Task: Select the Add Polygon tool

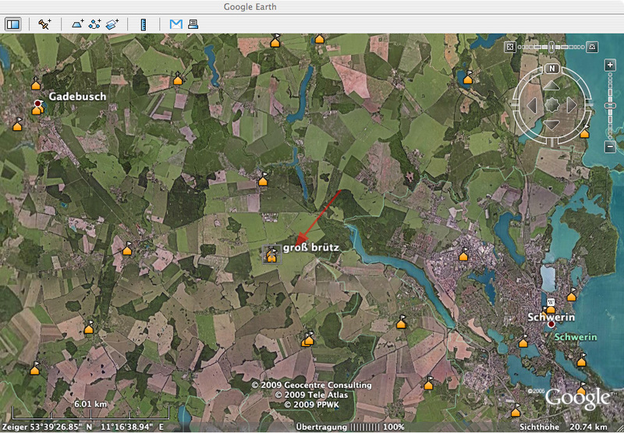Action: coord(77,24)
